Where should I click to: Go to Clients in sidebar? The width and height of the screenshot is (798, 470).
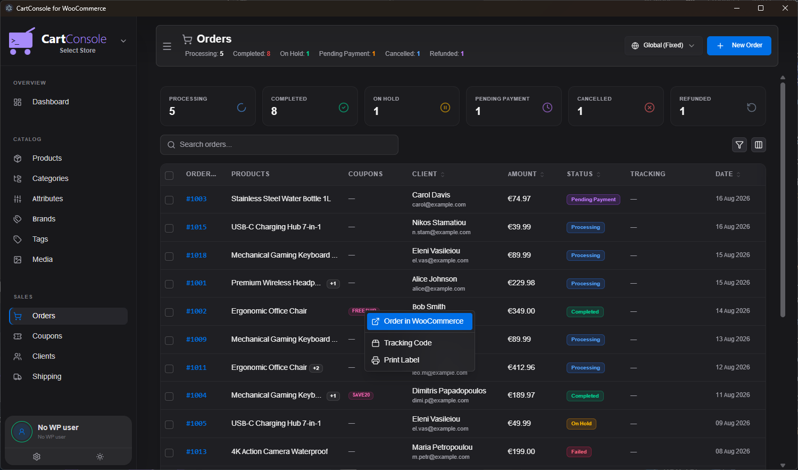click(68, 357)
